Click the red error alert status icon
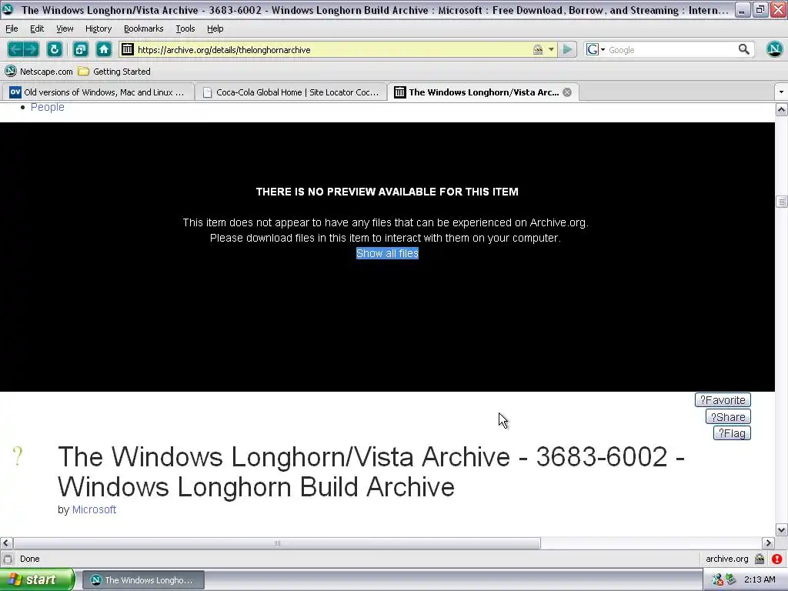 pyautogui.click(x=777, y=559)
